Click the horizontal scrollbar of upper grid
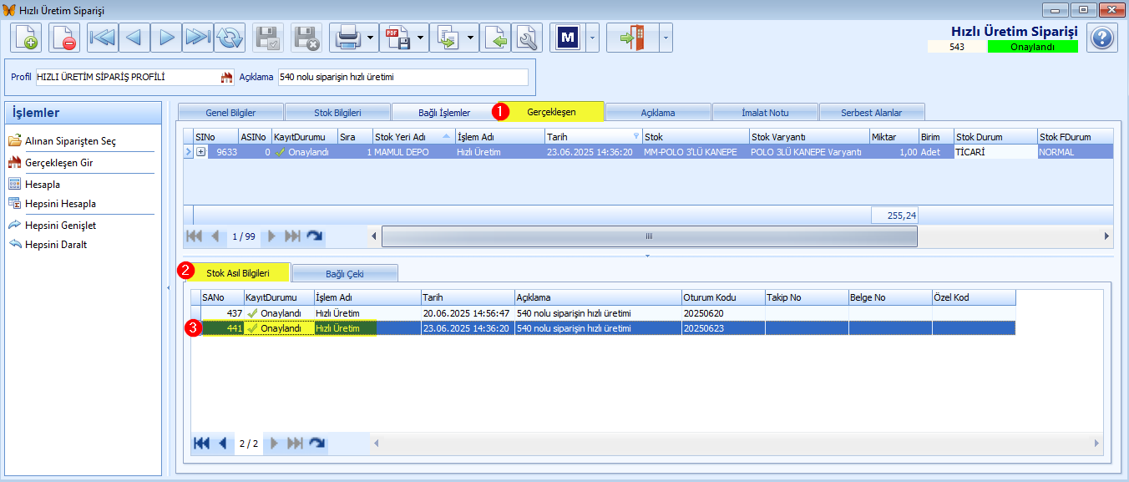This screenshot has width=1129, height=482. coord(649,236)
